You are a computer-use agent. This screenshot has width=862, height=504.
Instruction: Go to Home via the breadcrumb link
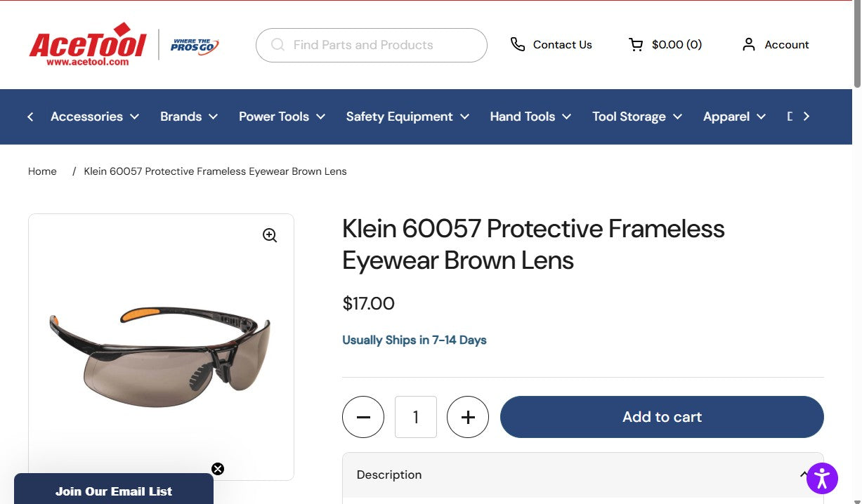[42, 171]
